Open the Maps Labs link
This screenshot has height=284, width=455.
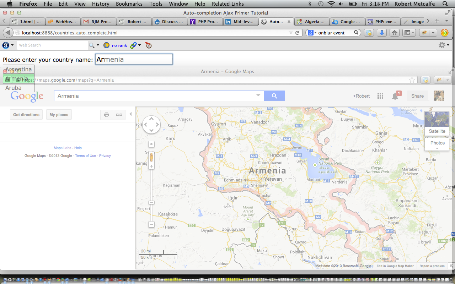pyautogui.click(x=63, y=148)
